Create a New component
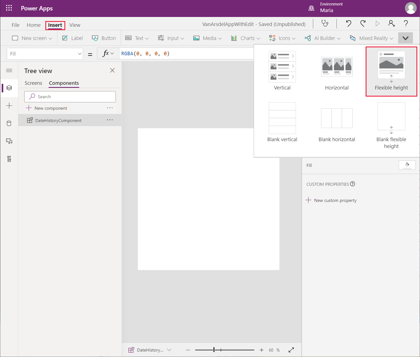Screen dimensions: 420x357 tap(46, 108)
